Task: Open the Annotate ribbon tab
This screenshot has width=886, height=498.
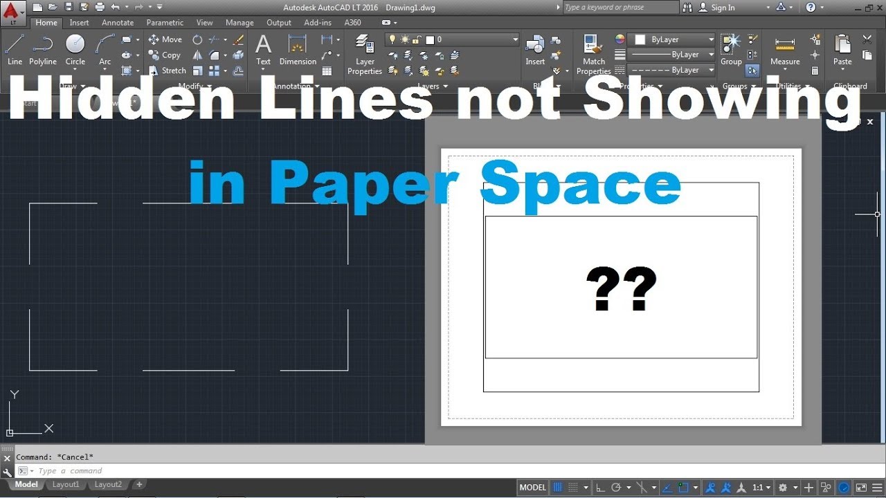Action: [118, 22]
